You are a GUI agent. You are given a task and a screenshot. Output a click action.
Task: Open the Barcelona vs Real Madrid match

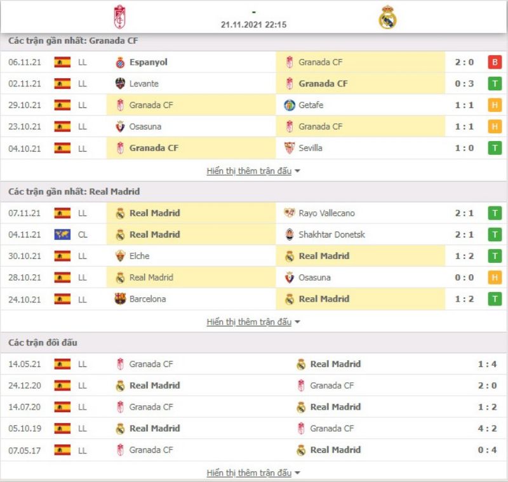[254, 299]
